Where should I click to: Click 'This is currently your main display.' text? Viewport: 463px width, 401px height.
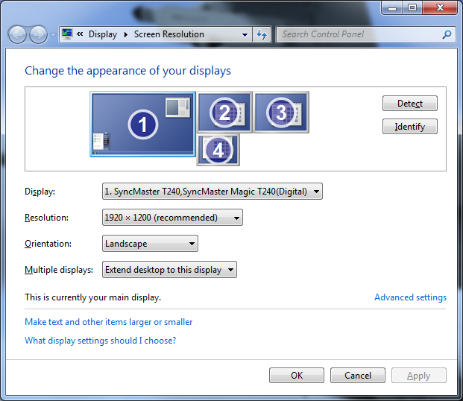[x=93, y=297]
